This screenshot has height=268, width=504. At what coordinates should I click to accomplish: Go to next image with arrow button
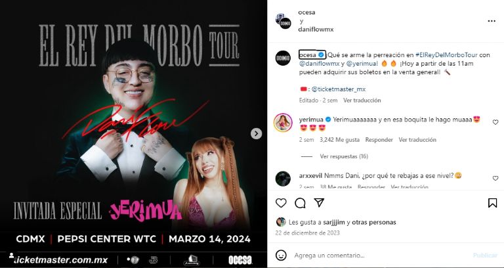coord(256,133)
